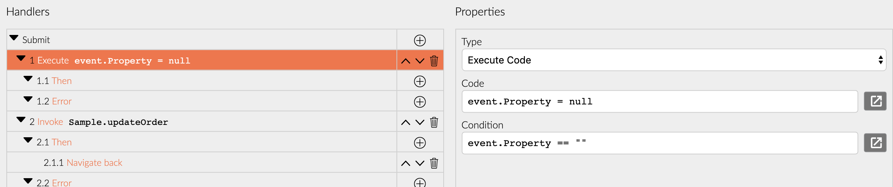Screen dimensions: 893x187
Task: Collapse the 2 Invoke node
Action: tap(21, 120)
